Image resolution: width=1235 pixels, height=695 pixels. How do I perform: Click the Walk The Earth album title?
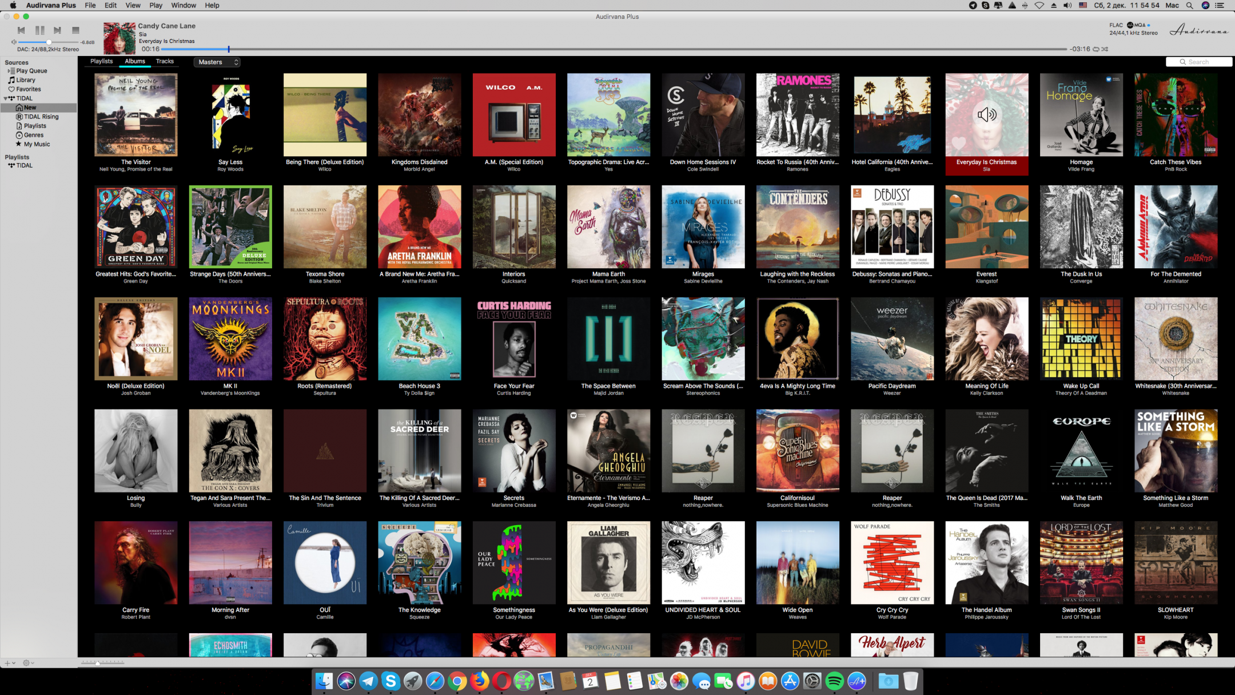click(x=1081, y=498)
